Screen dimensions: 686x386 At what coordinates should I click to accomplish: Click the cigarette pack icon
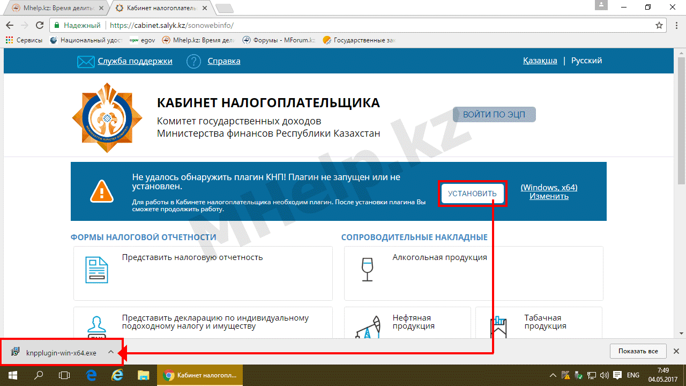(499, 327)
